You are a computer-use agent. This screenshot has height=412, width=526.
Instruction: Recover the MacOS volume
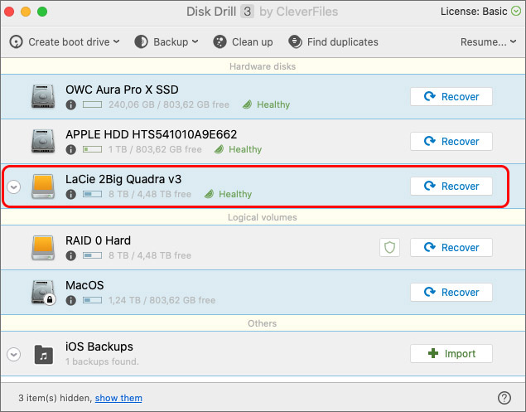point(451,292)
